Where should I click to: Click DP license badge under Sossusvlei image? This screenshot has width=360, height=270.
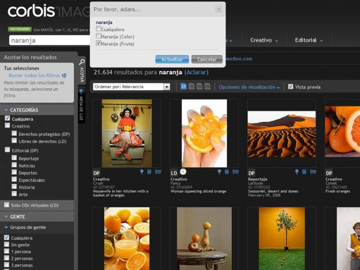252,173
